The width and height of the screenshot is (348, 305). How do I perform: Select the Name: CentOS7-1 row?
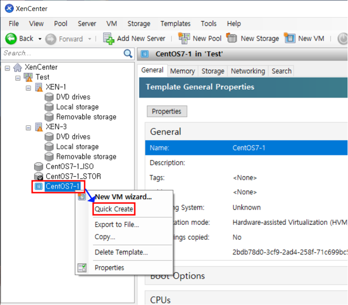click(246, 148)
